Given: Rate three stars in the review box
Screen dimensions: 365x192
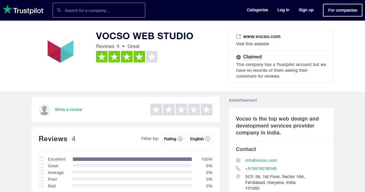Looking at the screenshot, I should 181,110.
